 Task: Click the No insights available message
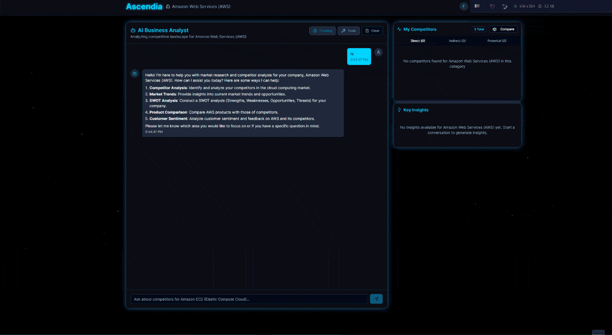[x=457, y=130]
